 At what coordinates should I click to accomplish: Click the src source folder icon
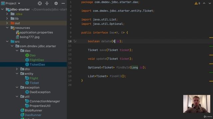13,41
